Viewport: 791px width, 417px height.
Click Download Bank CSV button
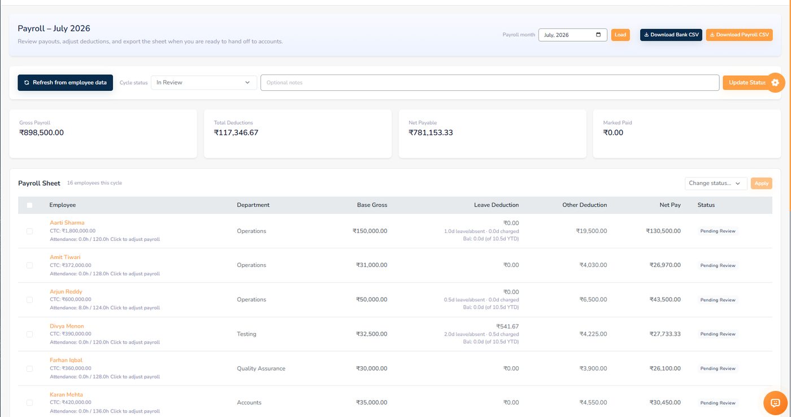671,35
